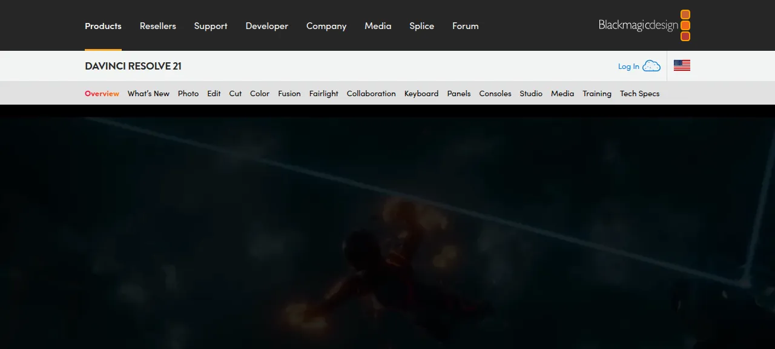Screen dimensions: 775x349
Task: Open the Cut tab
Action: point(236,93)
